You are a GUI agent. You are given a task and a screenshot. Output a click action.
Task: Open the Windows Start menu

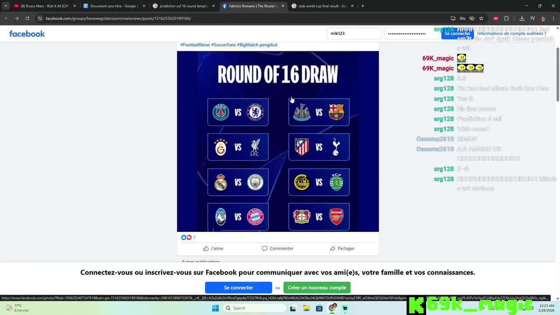click(x=215, y=308)
